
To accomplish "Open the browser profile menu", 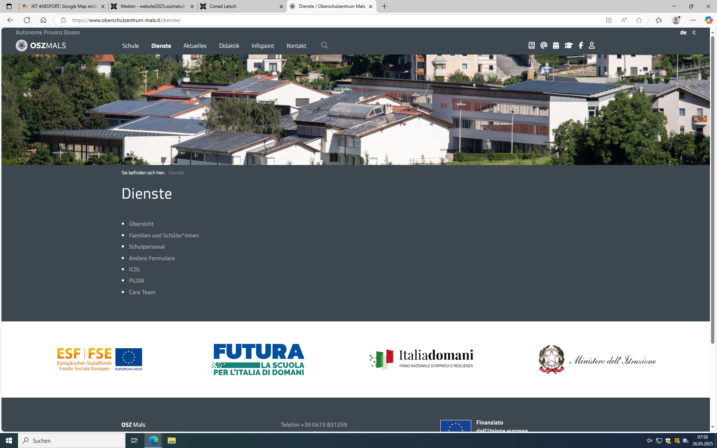I will point(676,20).
